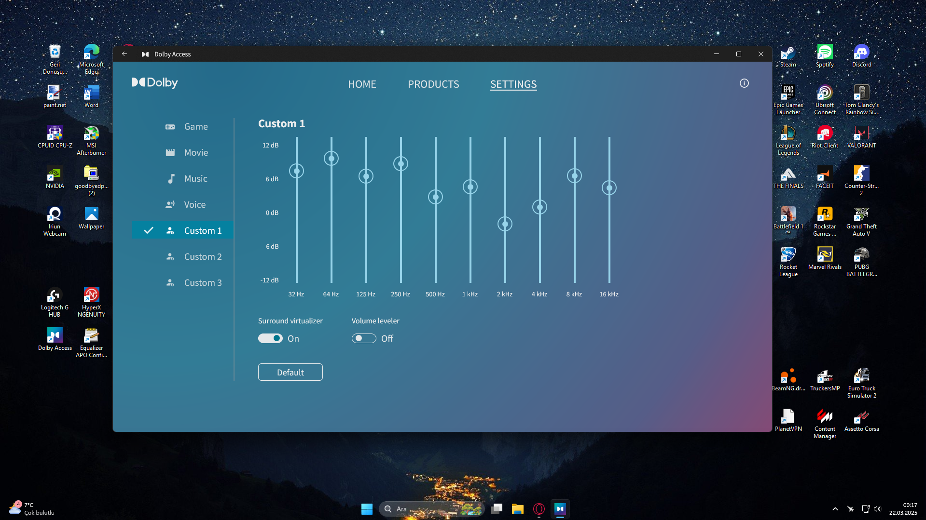Click the 8 kHz slider handle

(574, 176)
